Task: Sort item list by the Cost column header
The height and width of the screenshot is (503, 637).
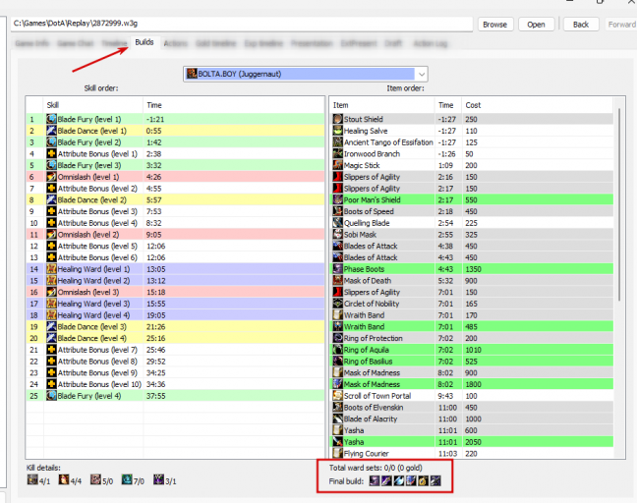Action: pos(537,105)
